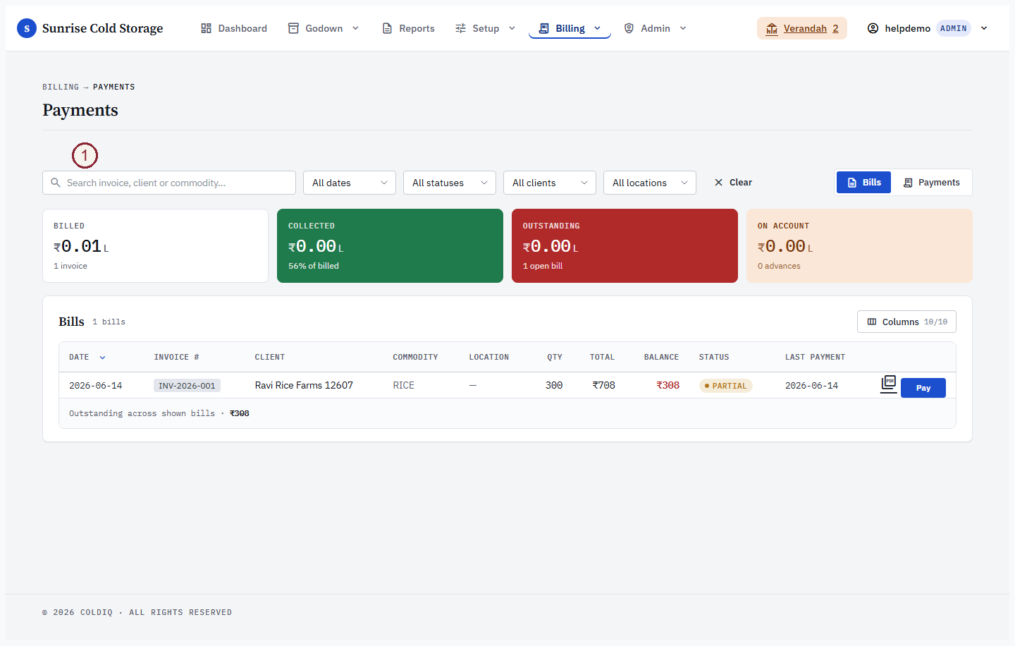Click the On Account summary card
Image resolution: width=1015 pixels, height=646 pixels.
coord(859,245)
